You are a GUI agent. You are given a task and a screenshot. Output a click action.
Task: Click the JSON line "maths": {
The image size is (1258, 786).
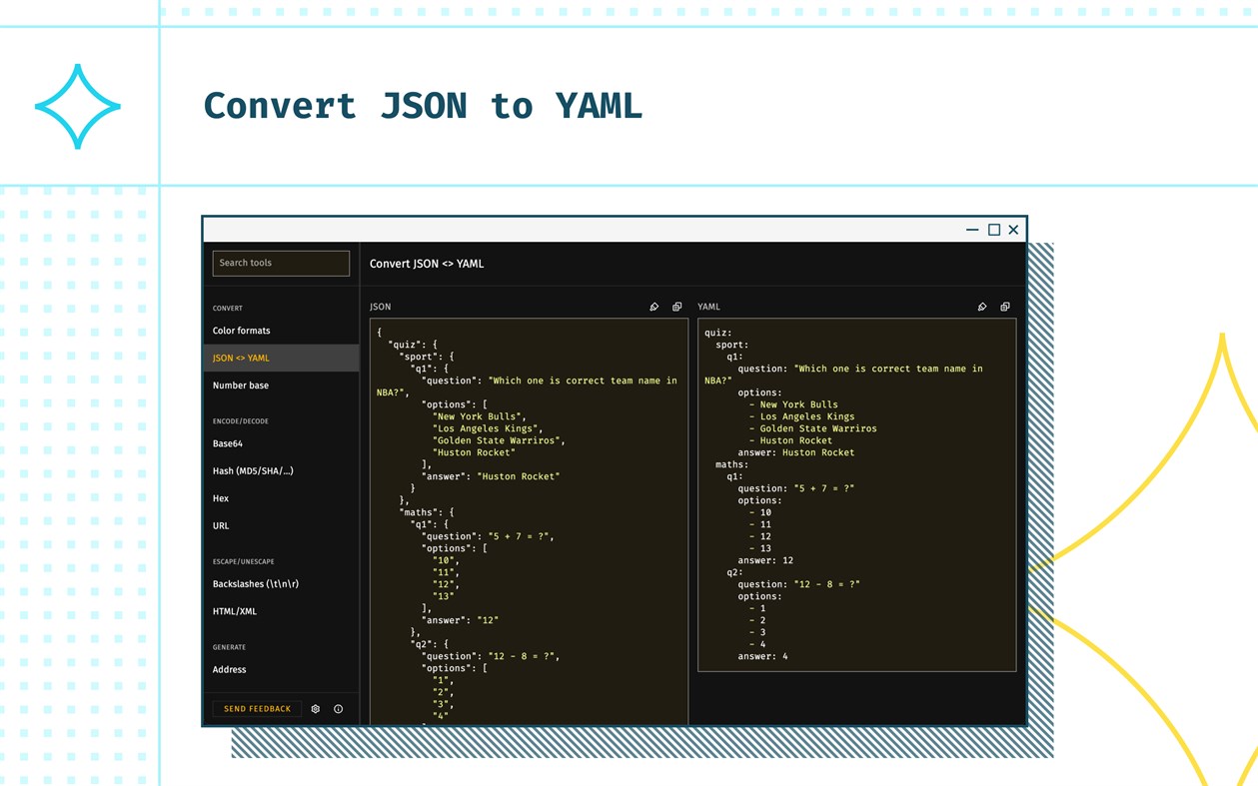427,512
